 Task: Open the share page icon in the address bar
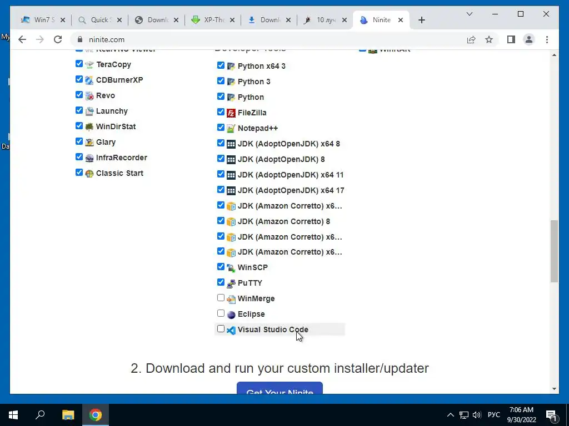point(471,39)
